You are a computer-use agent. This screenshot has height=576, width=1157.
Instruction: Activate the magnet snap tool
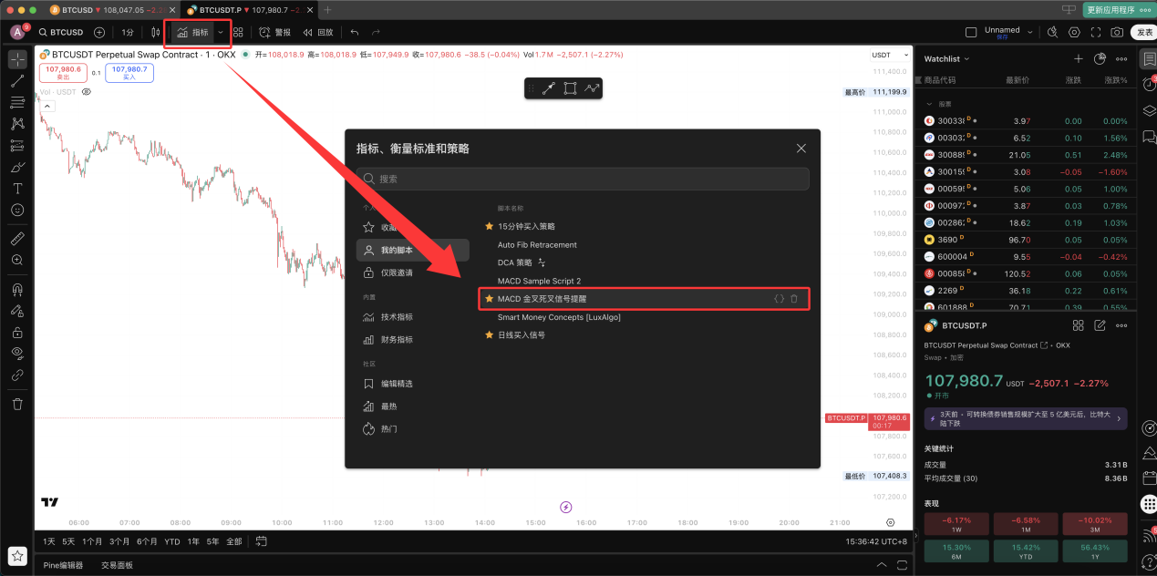pos(16,288)
